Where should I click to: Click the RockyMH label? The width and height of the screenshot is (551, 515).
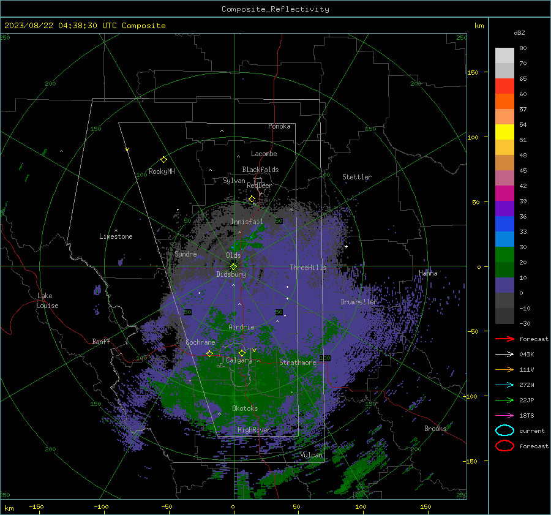pyautogui.click(x=162, y=171)
